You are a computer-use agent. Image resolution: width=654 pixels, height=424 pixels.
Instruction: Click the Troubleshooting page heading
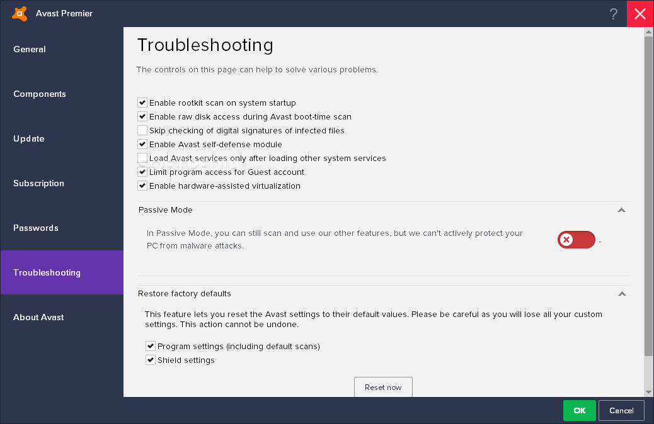pos(205,45)
